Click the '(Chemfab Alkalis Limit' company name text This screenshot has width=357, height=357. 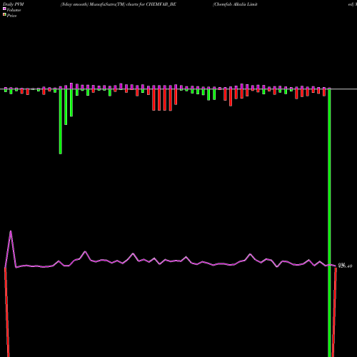pos(235,4)
